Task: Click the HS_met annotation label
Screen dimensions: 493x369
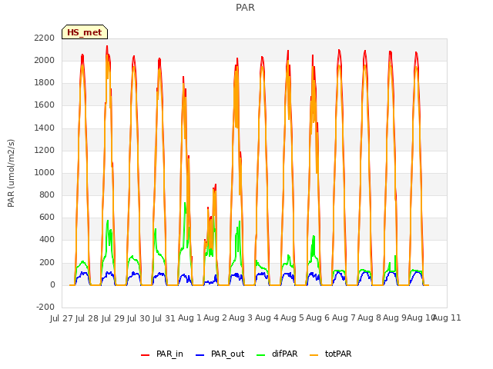Action: pyautogui.click(x=85, y=32)
